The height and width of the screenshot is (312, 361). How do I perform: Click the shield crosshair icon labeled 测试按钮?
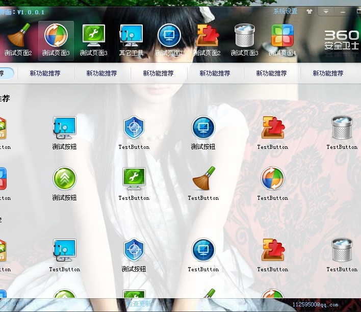pos(134,255)
